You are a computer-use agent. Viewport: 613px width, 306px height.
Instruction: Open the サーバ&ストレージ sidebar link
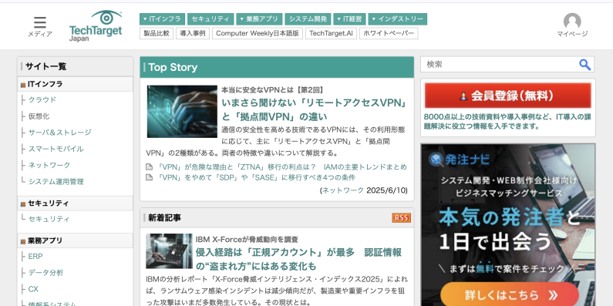(x=59, y=133)
